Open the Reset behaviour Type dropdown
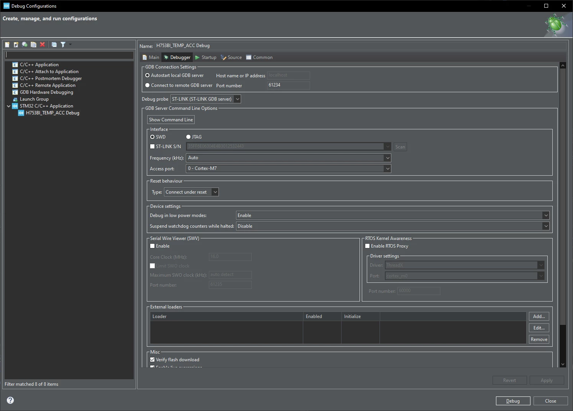Screen dimensions: 573x411 pos(191,192)
